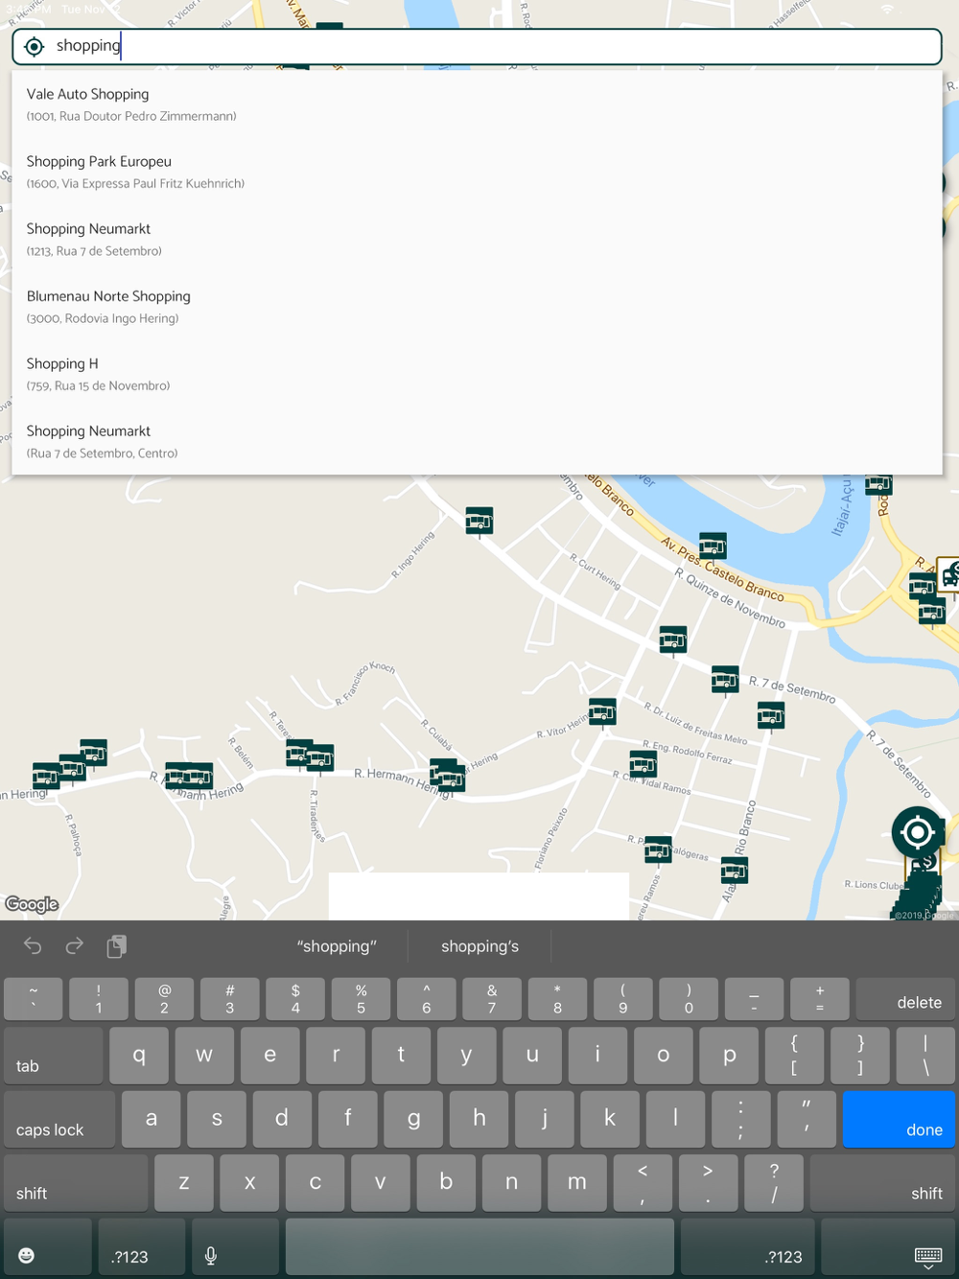Screen dimensions: 959x1279
Task: Tap bus stop marker on Alameda Rio Branco
Action: [x=734, y=871]
